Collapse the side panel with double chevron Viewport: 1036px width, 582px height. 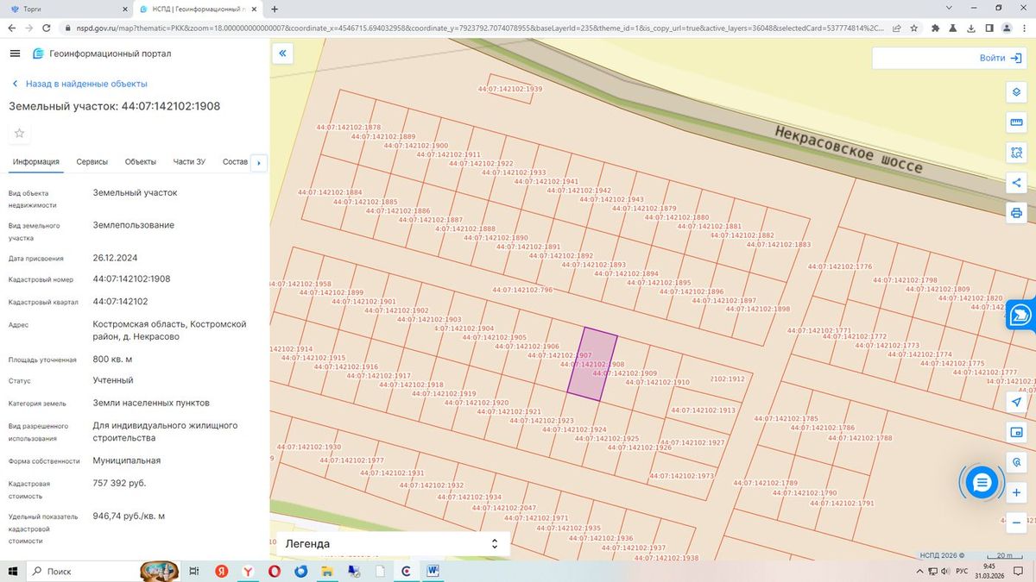(x=282, y=53)
